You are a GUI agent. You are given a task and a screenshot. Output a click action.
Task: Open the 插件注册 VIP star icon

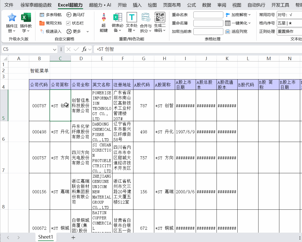click(x=12, y=17)
